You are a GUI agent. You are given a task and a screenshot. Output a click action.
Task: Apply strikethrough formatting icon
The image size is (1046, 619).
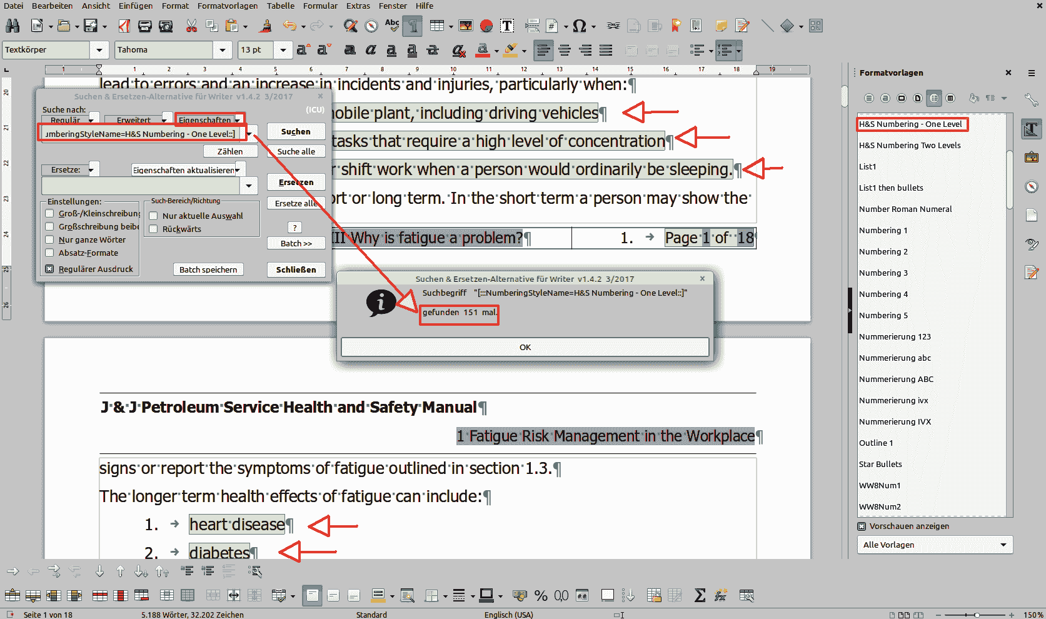click(x=433, y=50)
